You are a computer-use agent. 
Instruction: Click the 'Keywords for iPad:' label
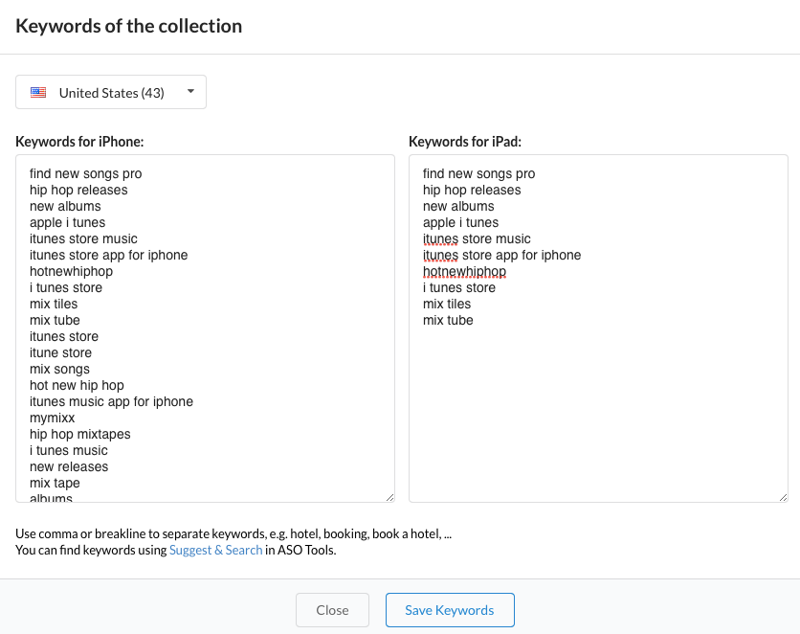click(x=464, y=142)
